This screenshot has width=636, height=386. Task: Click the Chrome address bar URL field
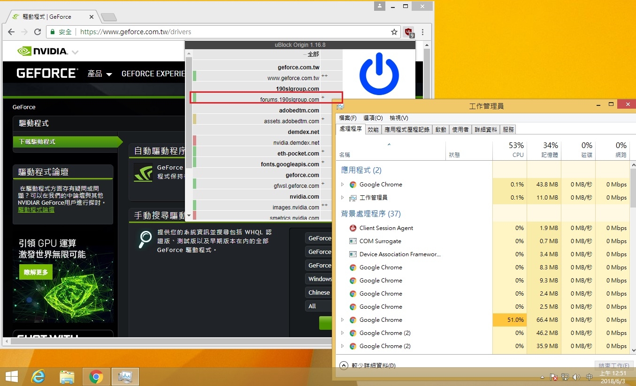pos(222,32)
